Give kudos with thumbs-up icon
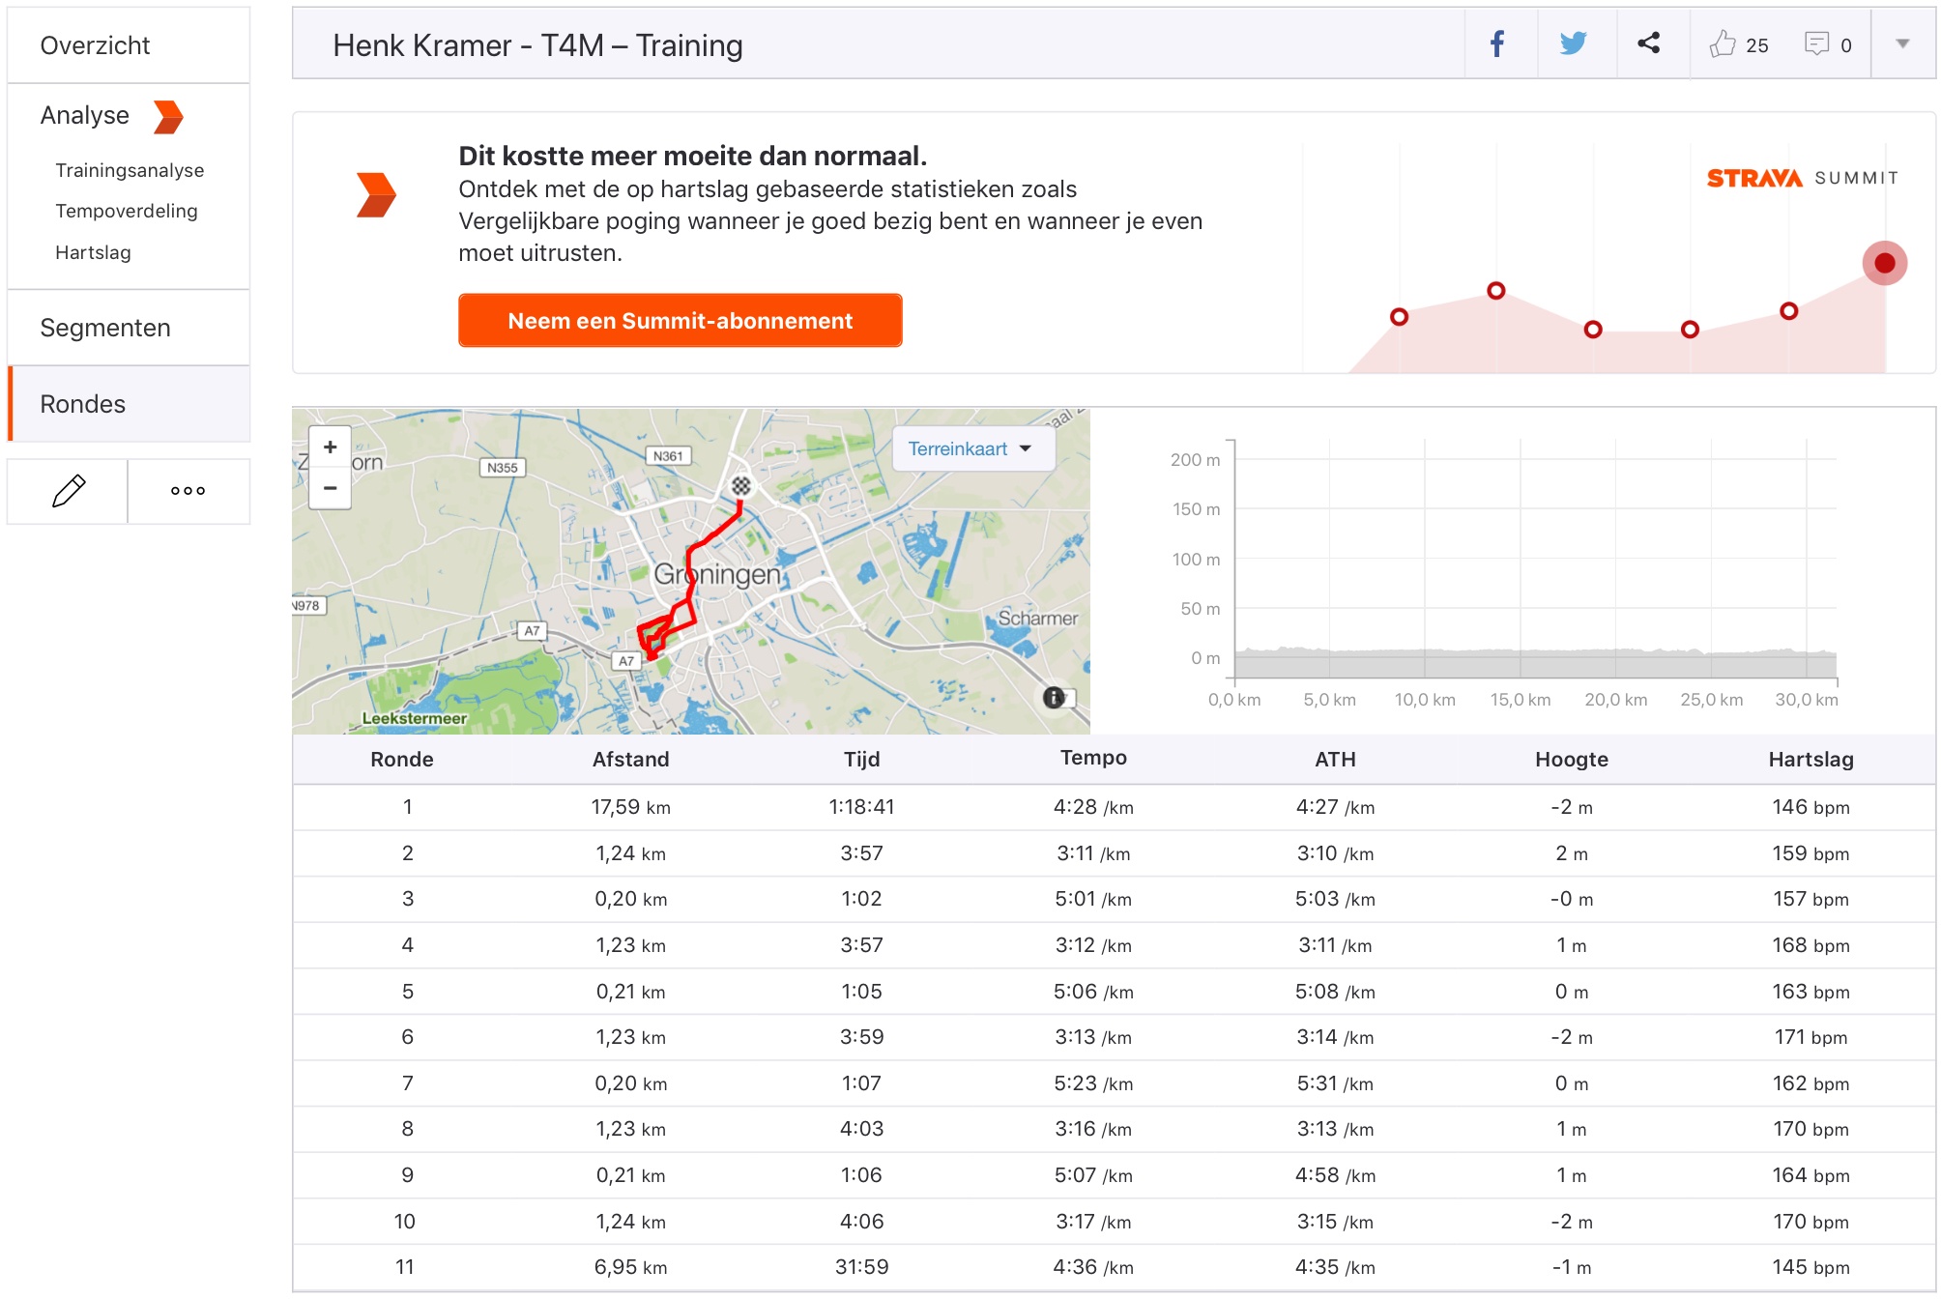This screenshot has height=1299, width=1941. pos(1723,44)
